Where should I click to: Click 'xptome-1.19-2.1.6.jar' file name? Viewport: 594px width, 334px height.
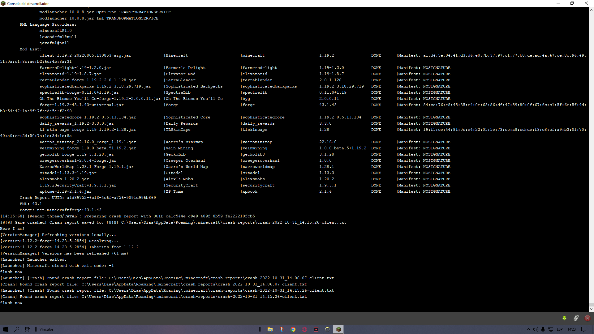click(66, 191)
